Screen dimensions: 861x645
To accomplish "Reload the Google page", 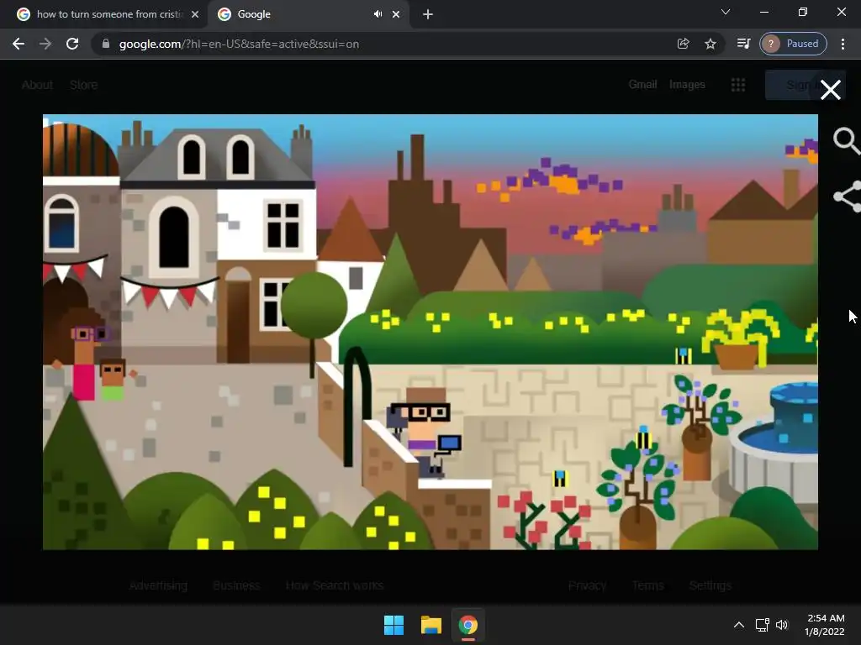I will (72, 44).
